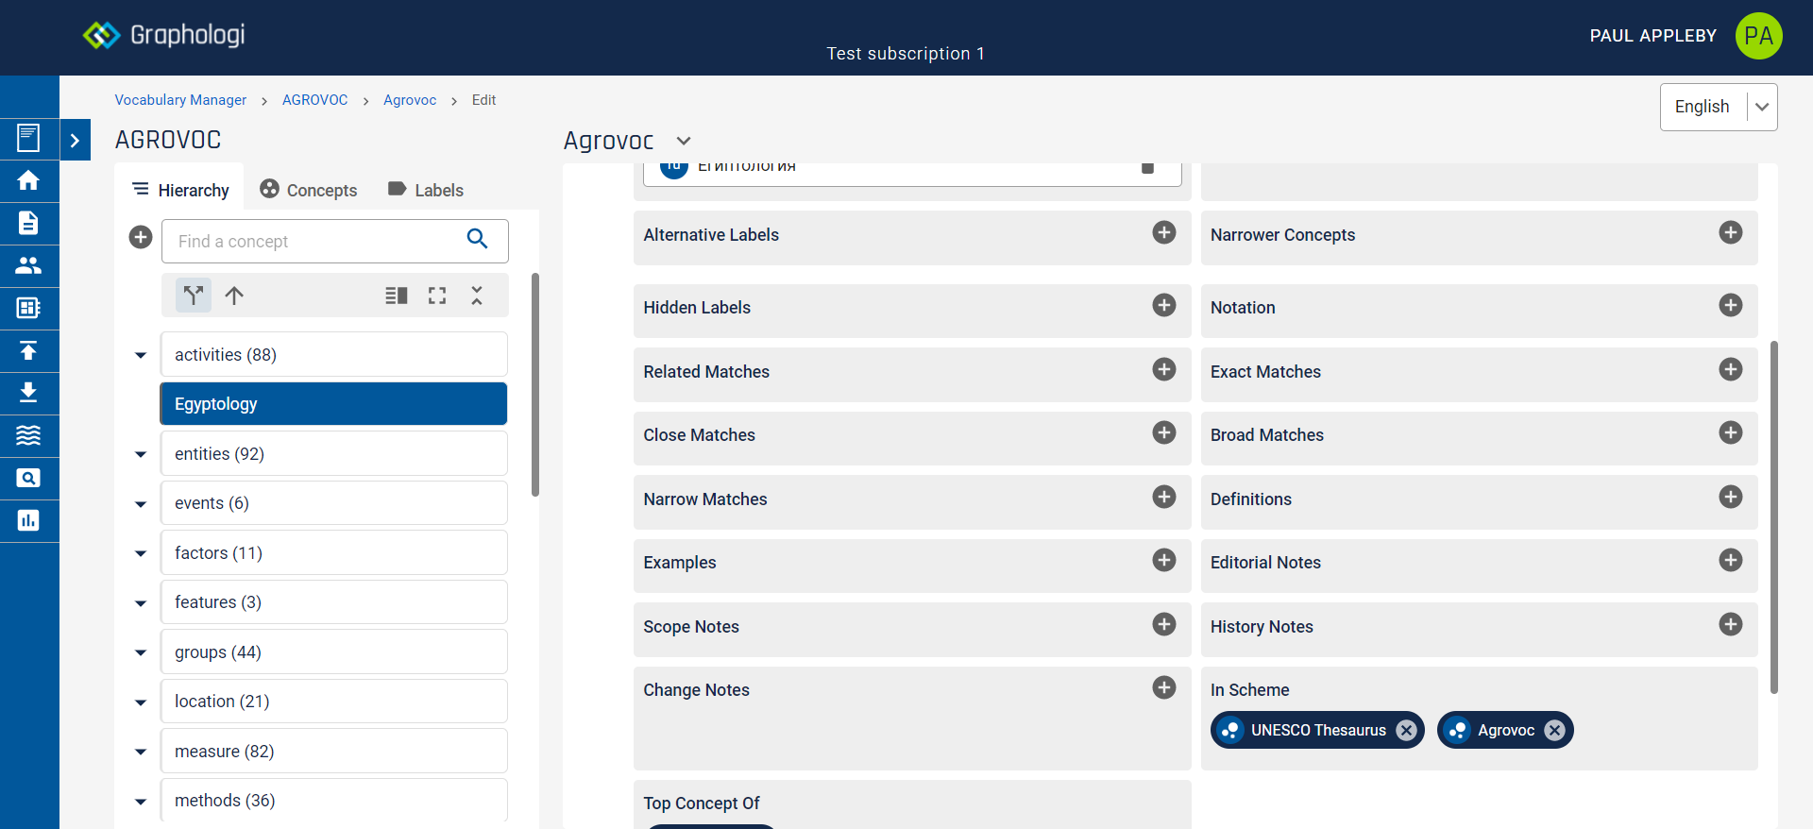This screenshot has height=829, width=1813.
Task: Click the wavy lines icon in the sidebar
Action: (x=28, y=435)
